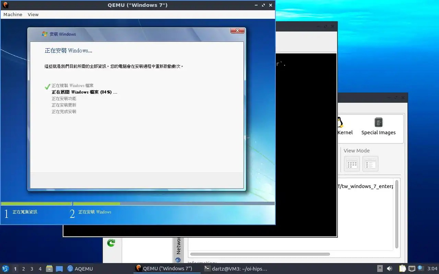439x274 pixels.
Task: Open the Machine menu in QEMU
Action: point(13,14)
